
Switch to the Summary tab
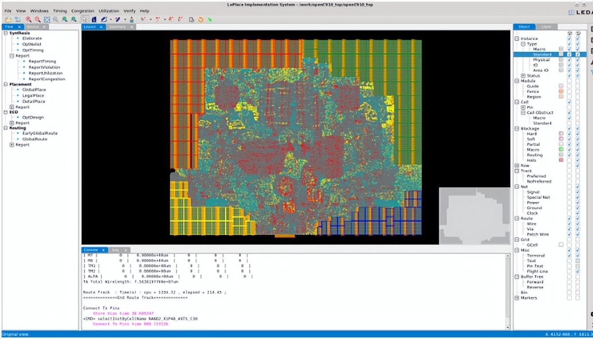[117, 27]
